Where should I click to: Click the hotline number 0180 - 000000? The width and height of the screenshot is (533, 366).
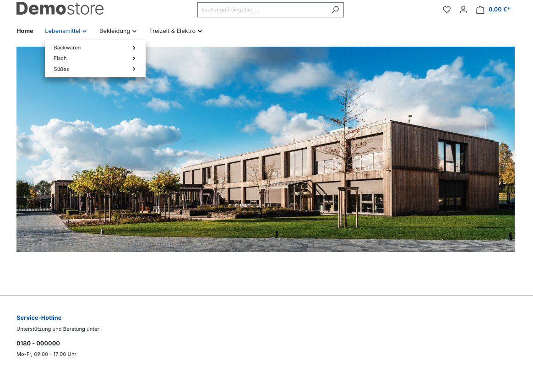(x=38, y=343)
